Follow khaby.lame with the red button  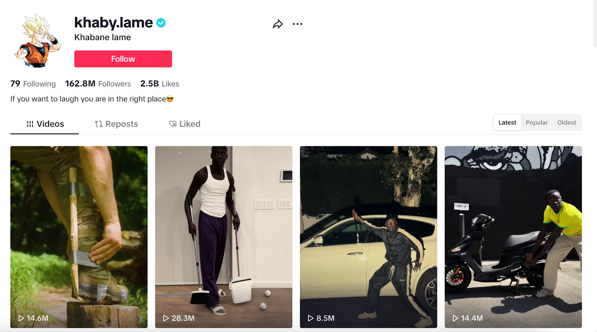123,59
